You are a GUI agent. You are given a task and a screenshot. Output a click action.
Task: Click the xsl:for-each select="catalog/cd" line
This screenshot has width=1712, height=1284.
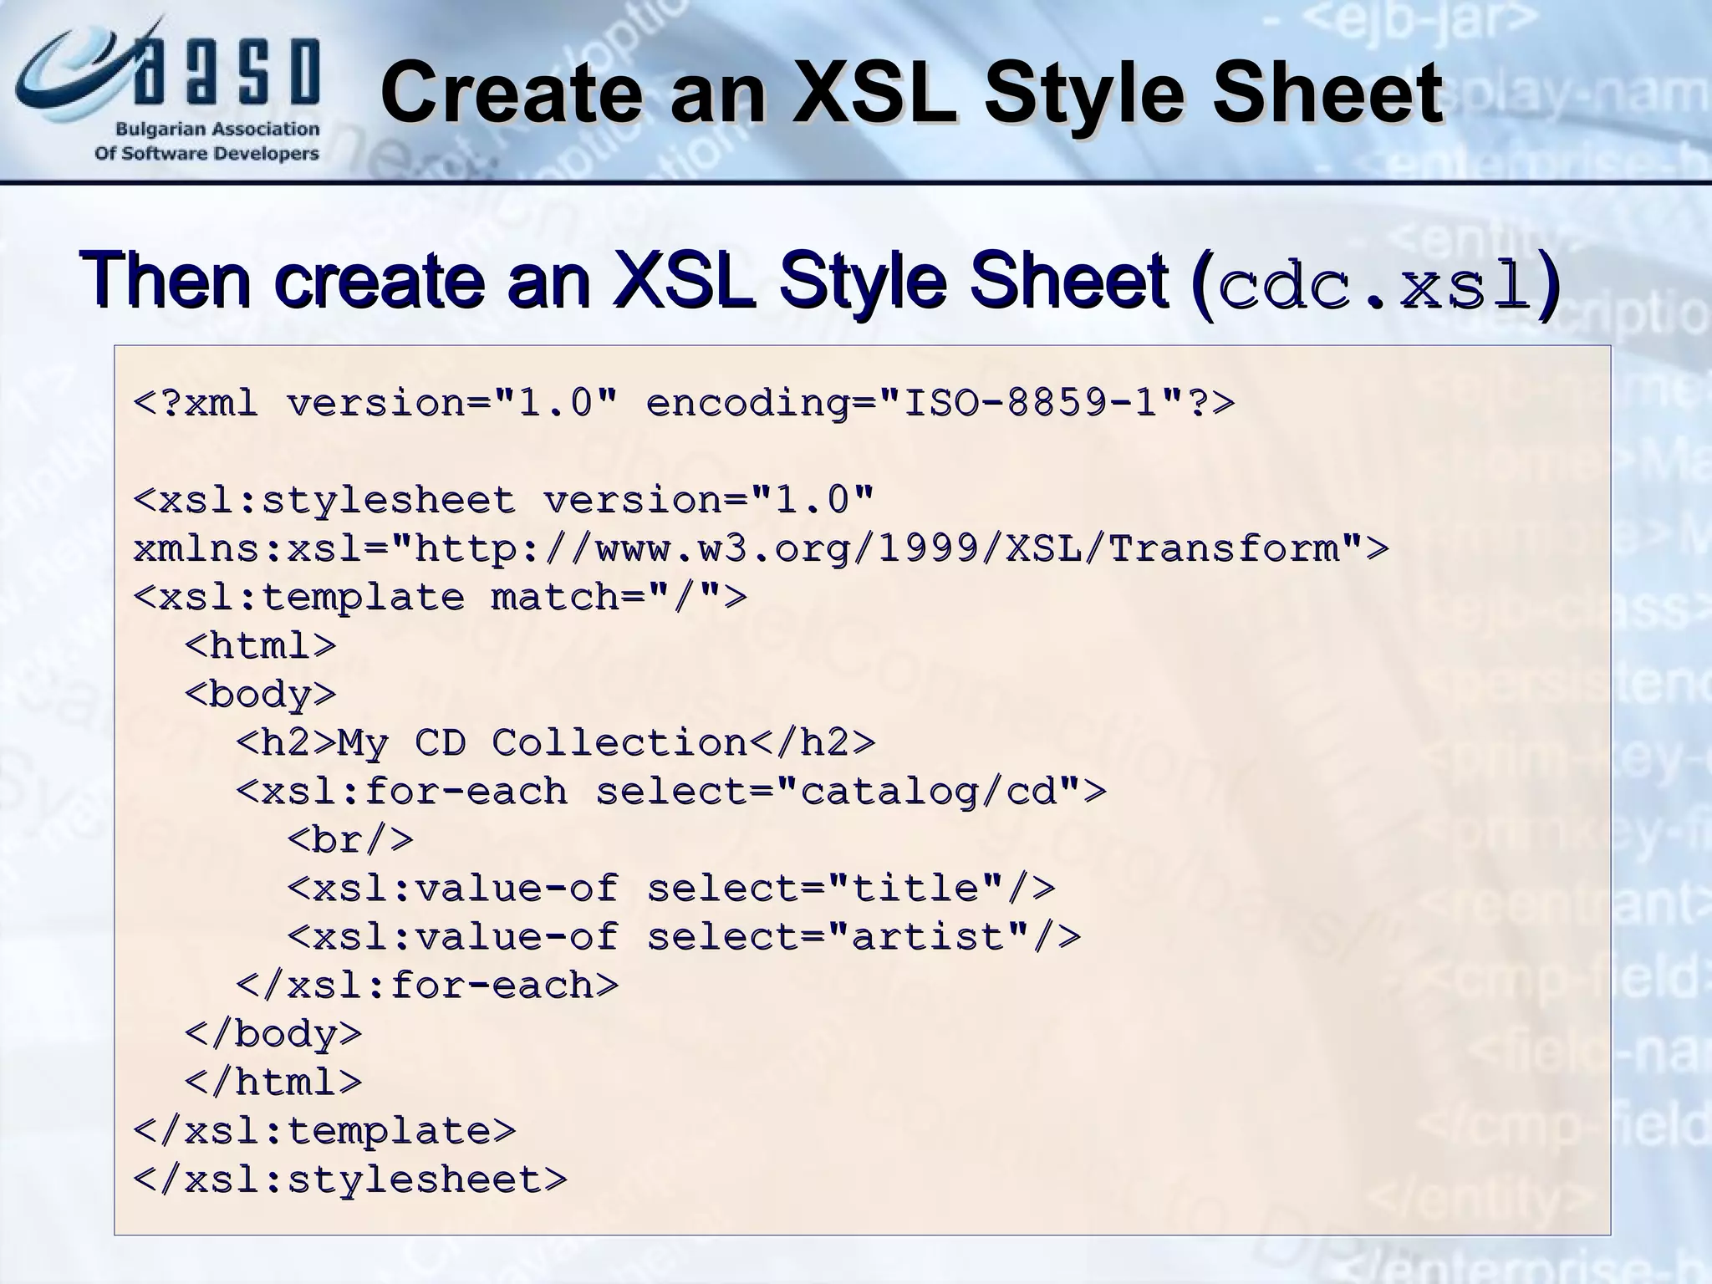[671, 792]
